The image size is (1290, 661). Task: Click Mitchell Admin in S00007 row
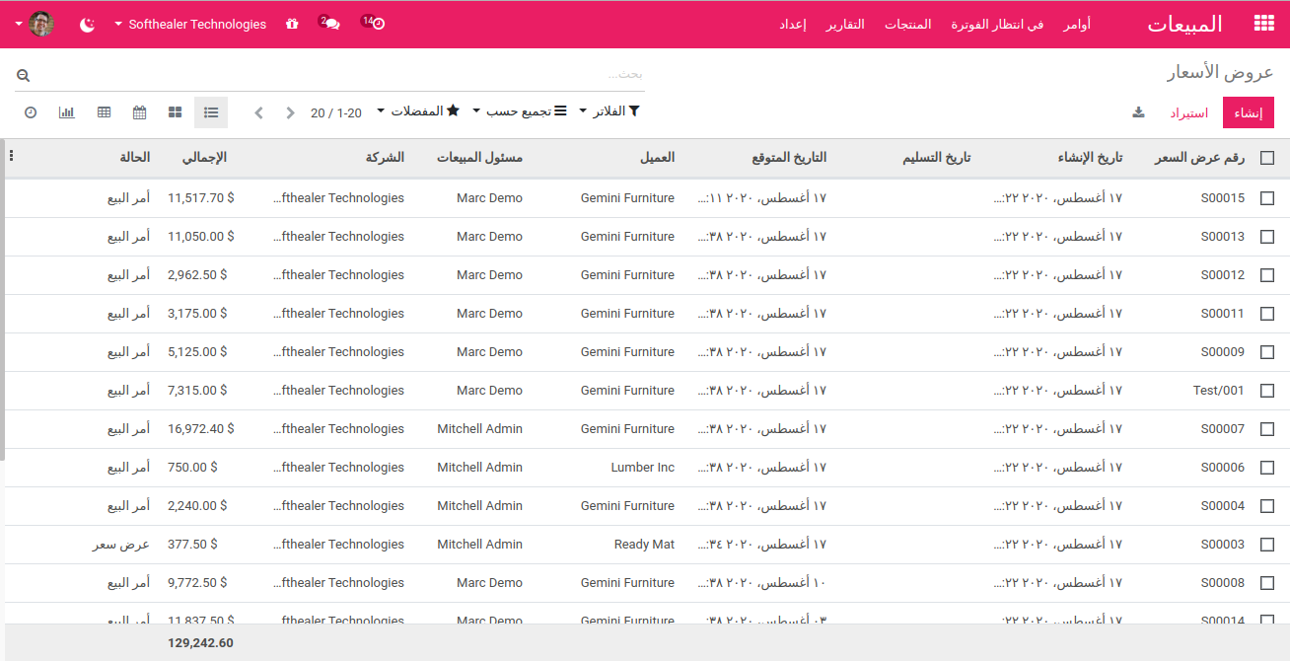(x=480, y=429)
